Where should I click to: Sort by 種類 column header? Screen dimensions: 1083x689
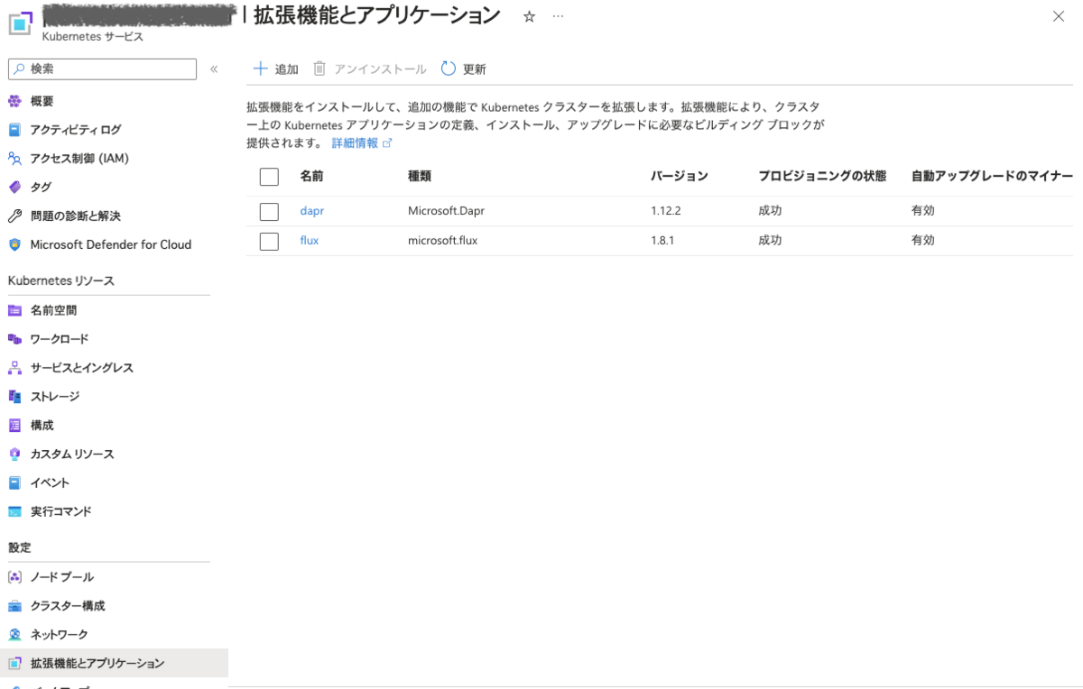pos(420,177)
